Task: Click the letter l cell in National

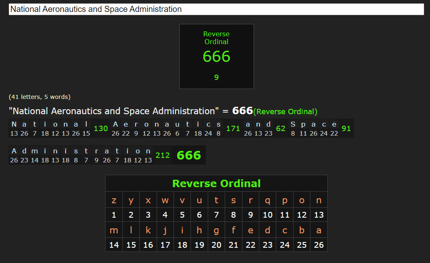Action: pyautogui.click(x=86, y=124)
